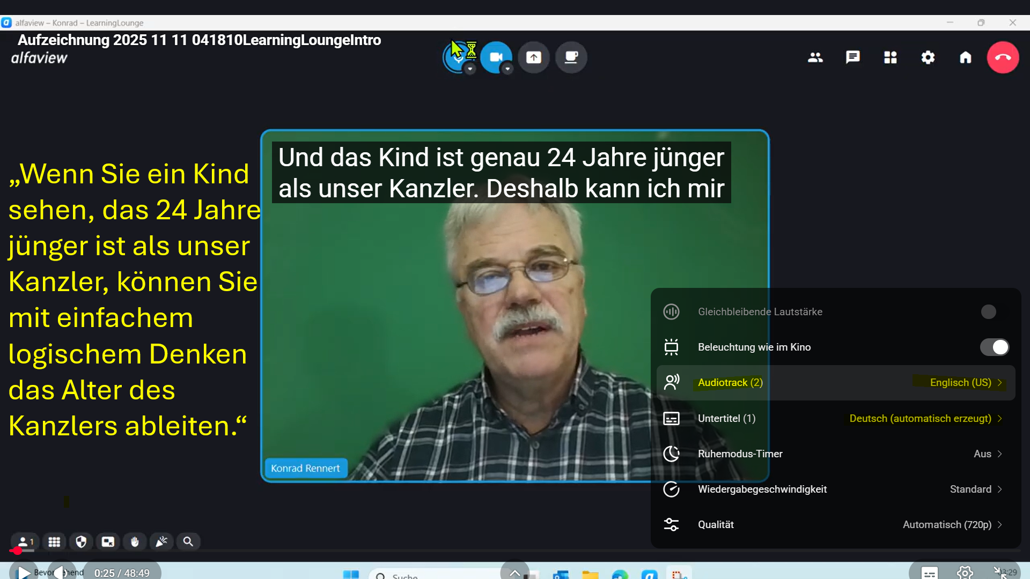
Task: Click the alfaview camera toggle icon
Action: [x=496, y=57]
